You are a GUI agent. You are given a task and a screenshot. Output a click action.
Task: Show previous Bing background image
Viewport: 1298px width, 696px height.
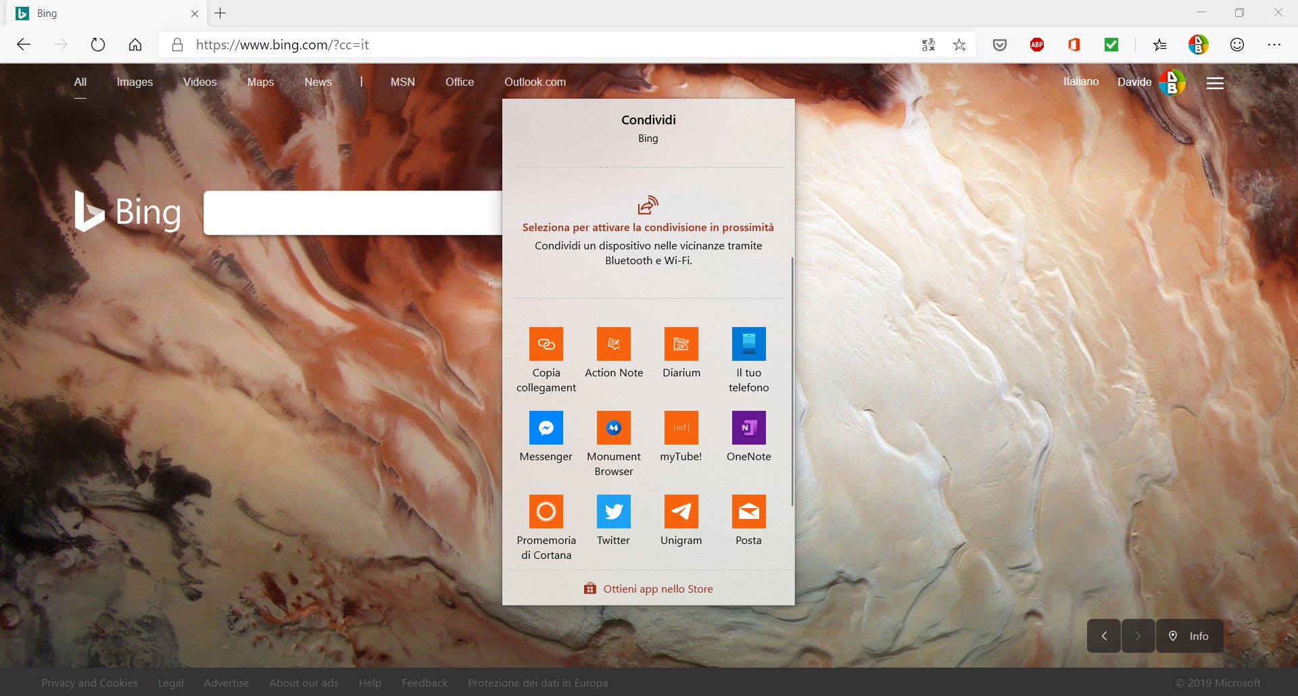coord(1104,636)
